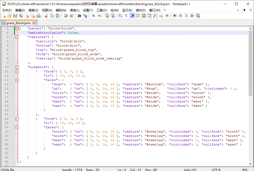254x171 pixels.
Task: Open the 文件(F) menu
Action: [x=7, y=10]
